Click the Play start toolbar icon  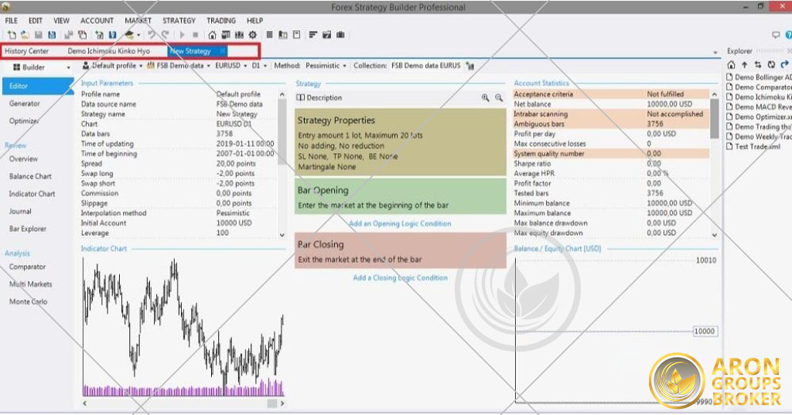182,35
